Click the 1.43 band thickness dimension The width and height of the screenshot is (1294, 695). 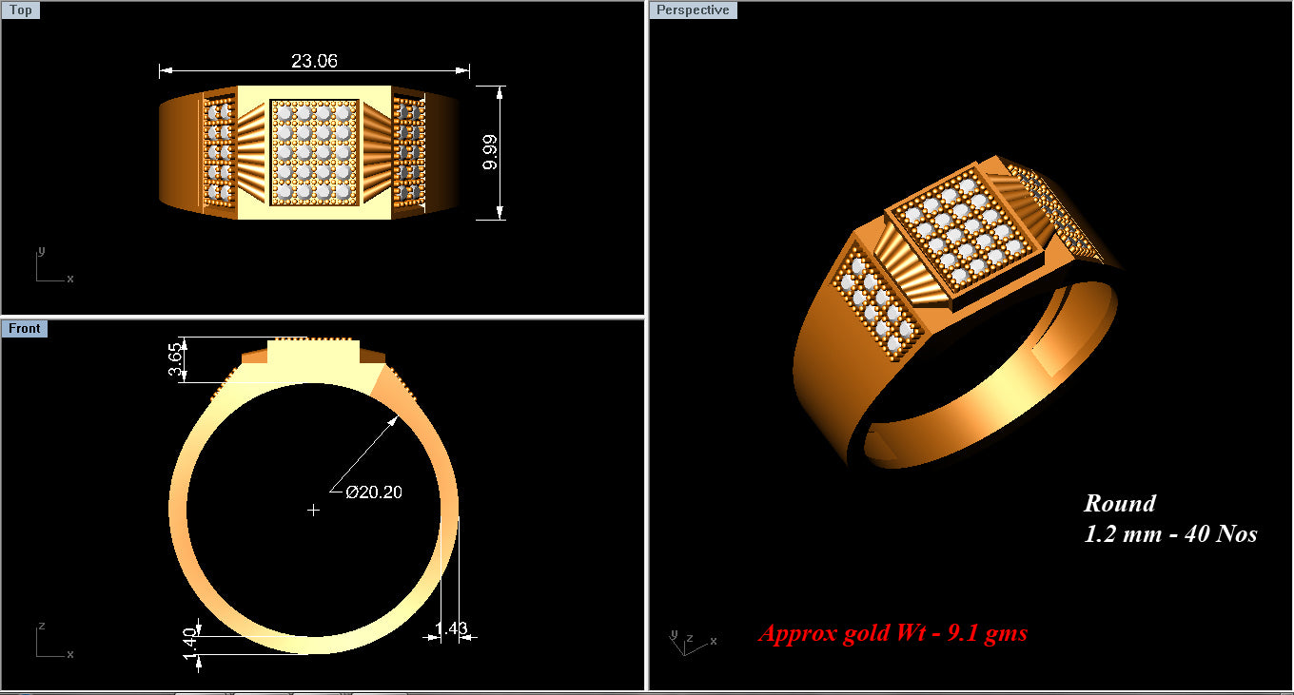coord(450,627)
